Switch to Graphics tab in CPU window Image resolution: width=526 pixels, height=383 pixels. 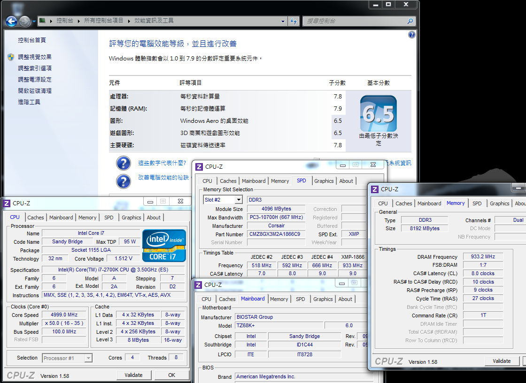[131, 218]
